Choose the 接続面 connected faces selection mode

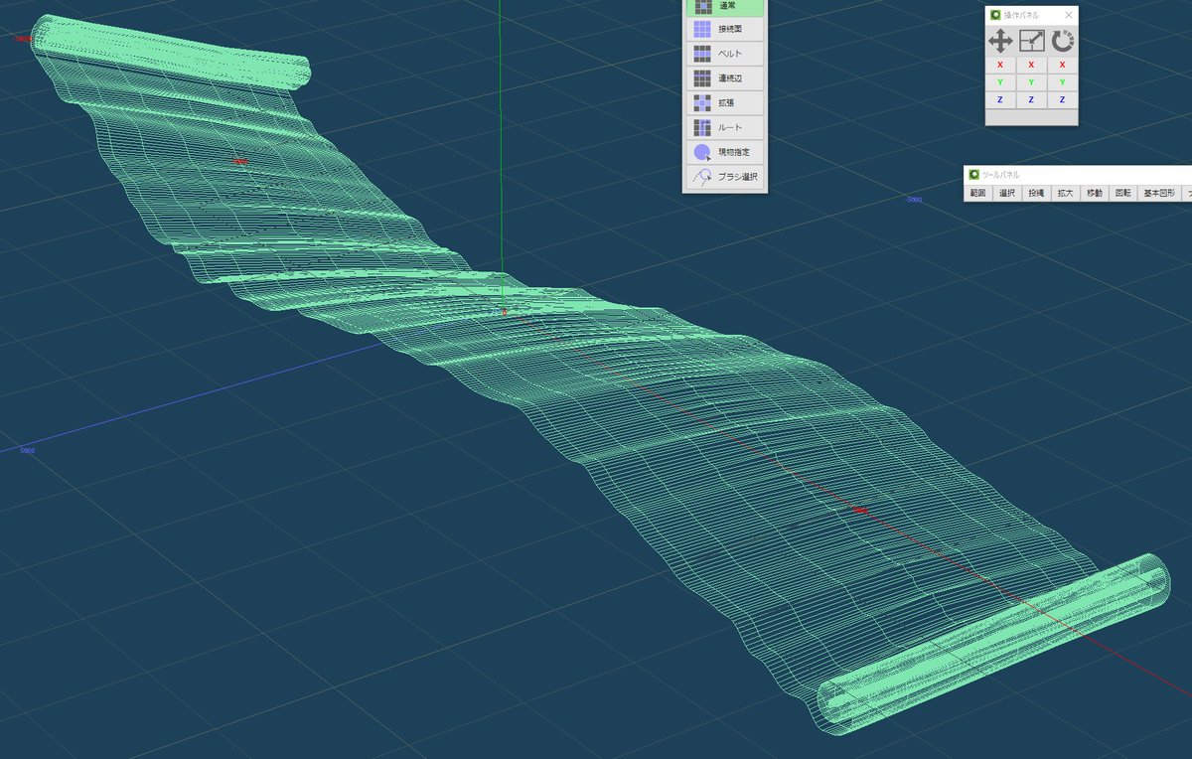point(725,29)
